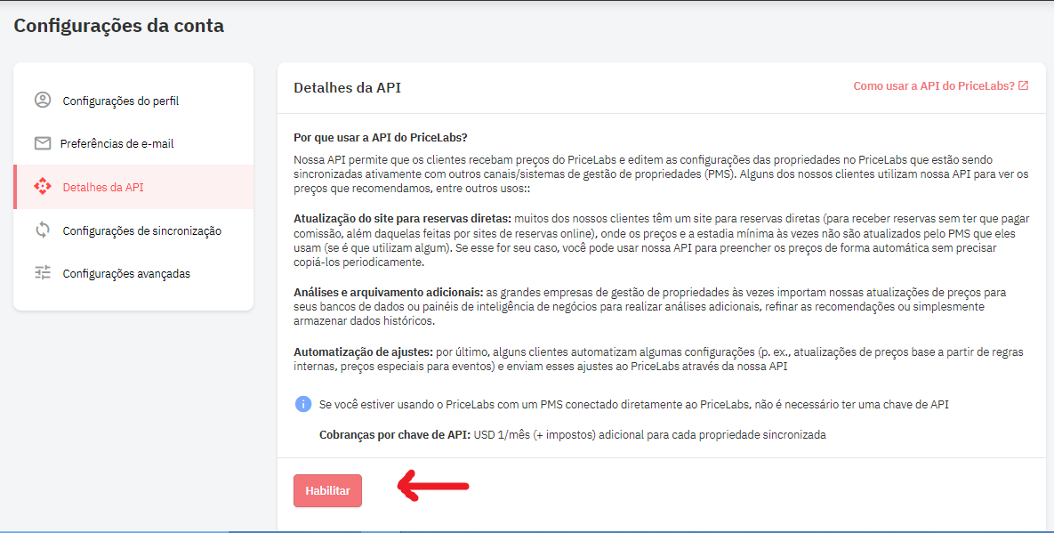
Task: Click 'Por que usar a API do PriceLabs?' heading
Action: coord(381,137)
